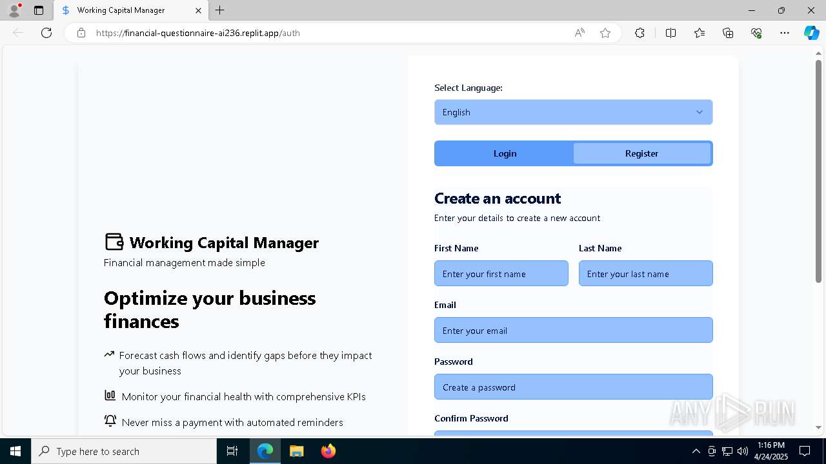Click the page vertical scrollbar
Viewport: 826px width, 464px height.
818,171
